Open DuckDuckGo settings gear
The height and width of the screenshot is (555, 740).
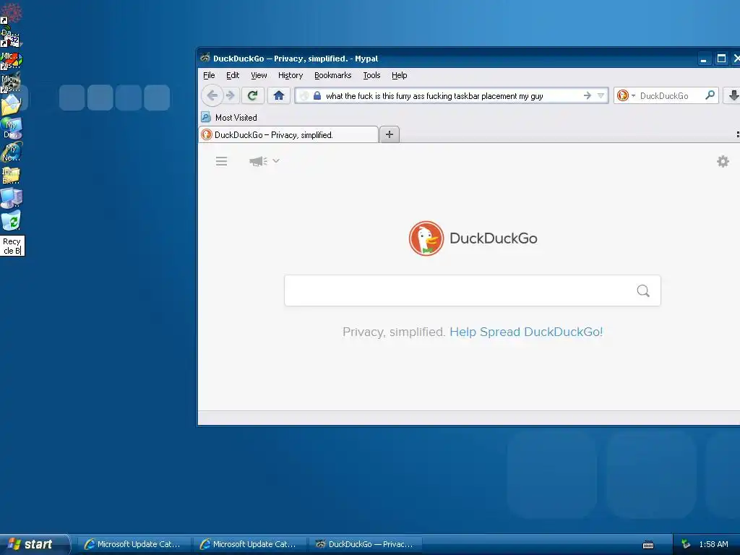coord(723,161)
